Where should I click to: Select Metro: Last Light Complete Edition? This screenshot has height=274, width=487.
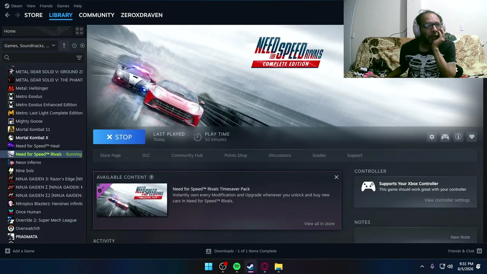pyautogui.click(x=49, y=113)
